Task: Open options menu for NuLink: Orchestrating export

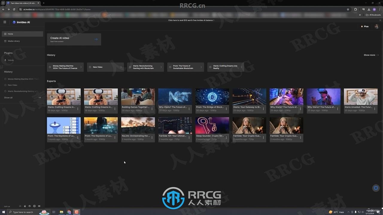Action: tap(152, 138)
